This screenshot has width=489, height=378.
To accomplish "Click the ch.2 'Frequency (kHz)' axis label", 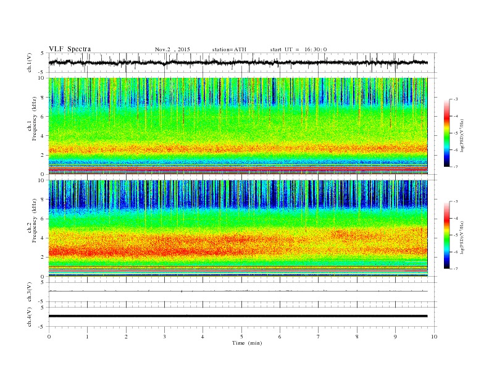I will (35, 220).
